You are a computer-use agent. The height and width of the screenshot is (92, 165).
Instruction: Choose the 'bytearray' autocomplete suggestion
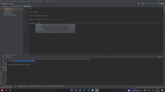coord(55,30)
